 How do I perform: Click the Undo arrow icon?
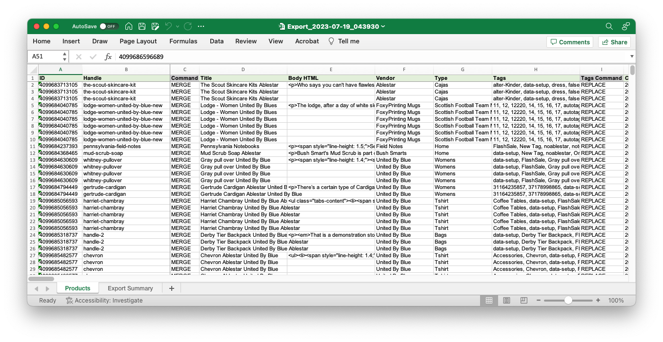[169, 26]
